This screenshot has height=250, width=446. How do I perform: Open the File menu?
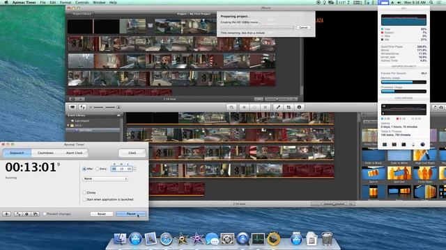[x=43, y=2]
